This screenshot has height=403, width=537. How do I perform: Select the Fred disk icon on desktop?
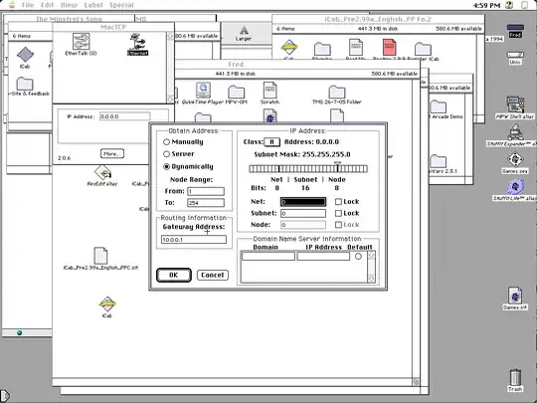click(515, 28)
